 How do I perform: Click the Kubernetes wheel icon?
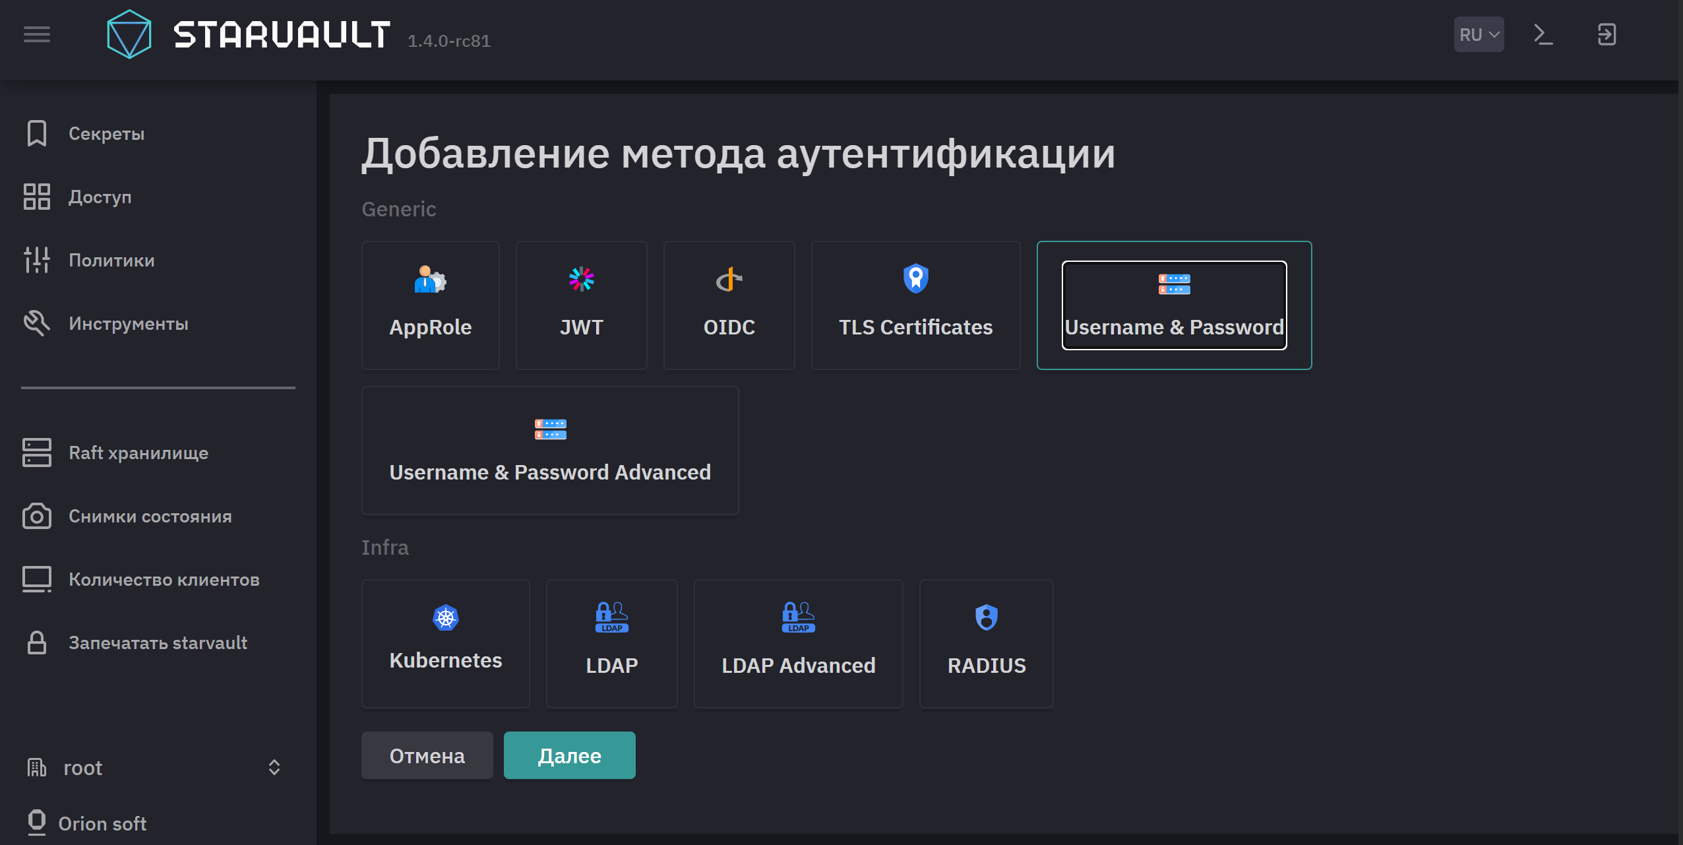point(446,617)
